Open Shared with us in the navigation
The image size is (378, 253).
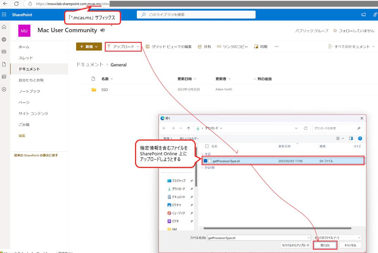(31, 80)
